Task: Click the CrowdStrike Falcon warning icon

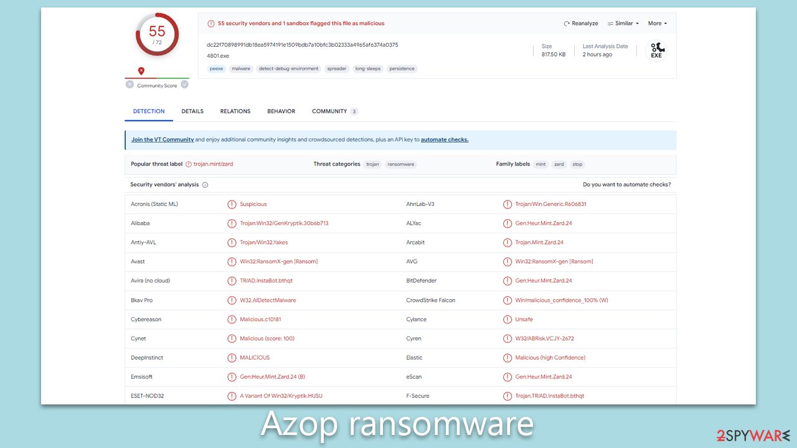Action: [507, 300]
